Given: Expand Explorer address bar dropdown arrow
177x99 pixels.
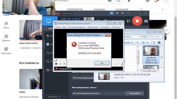Looking at the screenshot, I should pyautogui.click(x=140, y=37).
